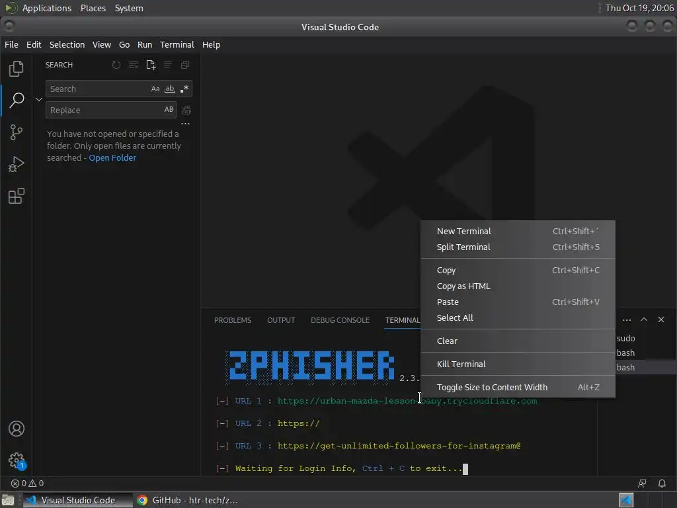The width and height of the screenshot is (677, 508).
Task: Open new search editor icon
Action: (151, 65)
